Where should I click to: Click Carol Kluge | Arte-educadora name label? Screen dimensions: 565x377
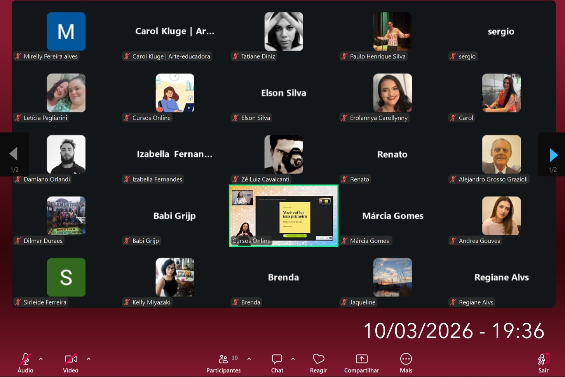(171, 56)
